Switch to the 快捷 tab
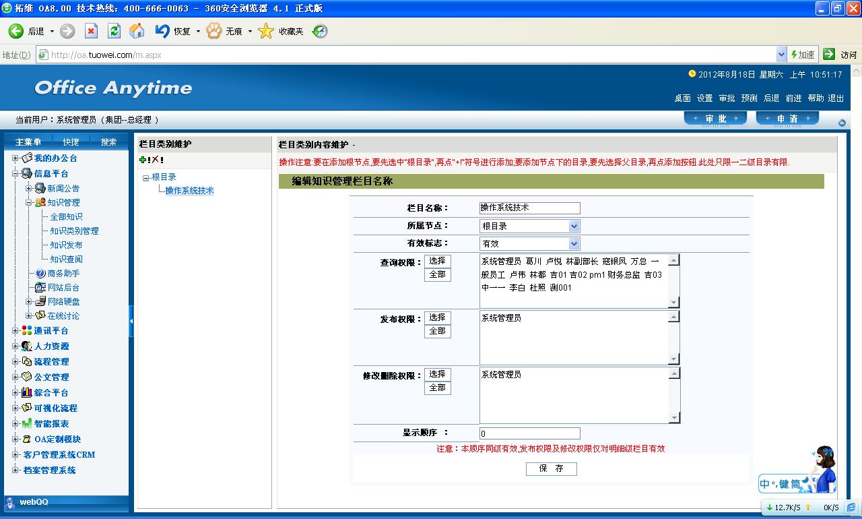Screen dimensions: 862x519 (71, 142)
